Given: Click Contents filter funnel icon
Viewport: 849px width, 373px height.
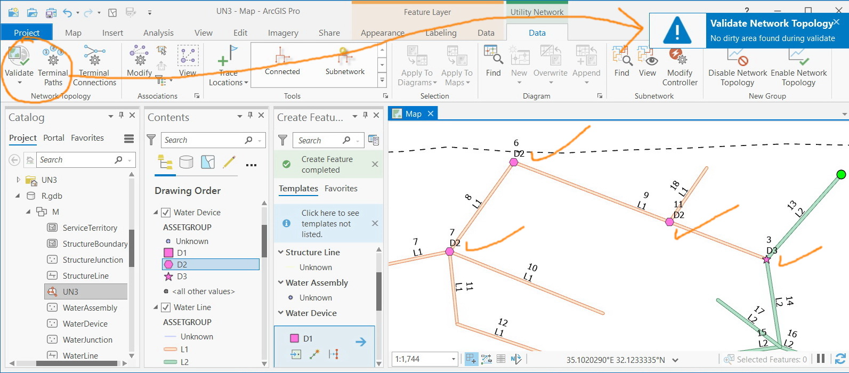Looking at the screenshot, I should point(151,140).
